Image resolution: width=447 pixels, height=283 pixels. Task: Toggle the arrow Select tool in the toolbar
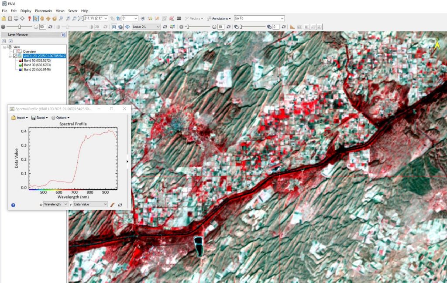tap(36, 18)
